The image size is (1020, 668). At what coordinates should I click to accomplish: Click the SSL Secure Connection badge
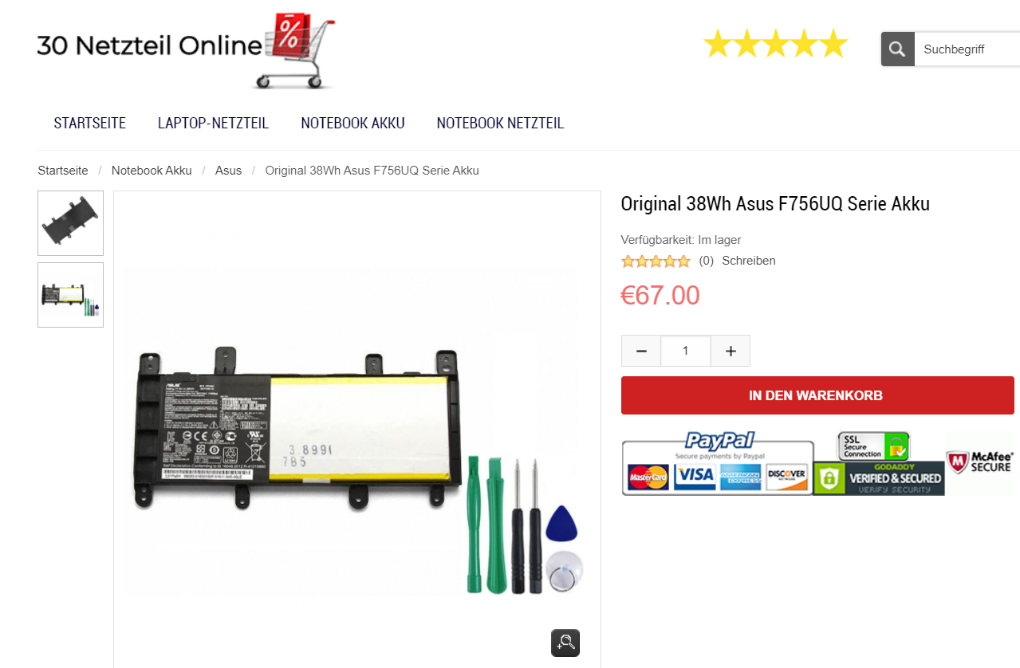(872, 446)
